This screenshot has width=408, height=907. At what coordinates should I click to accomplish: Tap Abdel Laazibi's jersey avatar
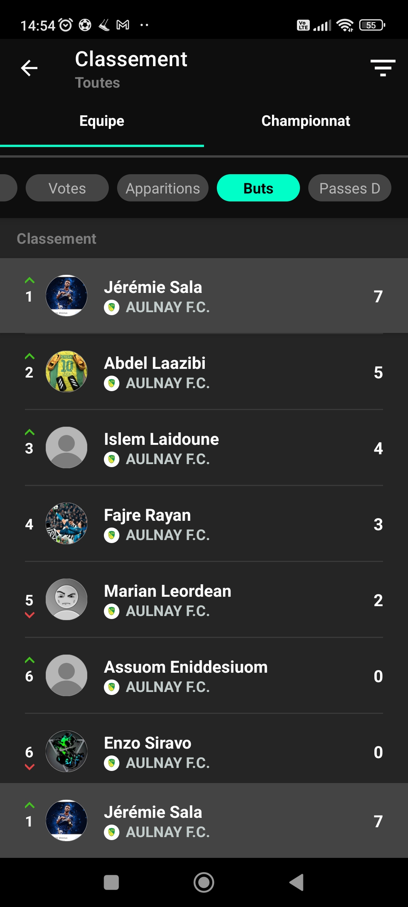click(66, 371)
